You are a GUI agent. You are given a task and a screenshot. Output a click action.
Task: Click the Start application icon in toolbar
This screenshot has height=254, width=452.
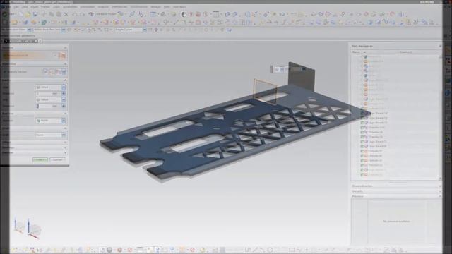point(5,14)
